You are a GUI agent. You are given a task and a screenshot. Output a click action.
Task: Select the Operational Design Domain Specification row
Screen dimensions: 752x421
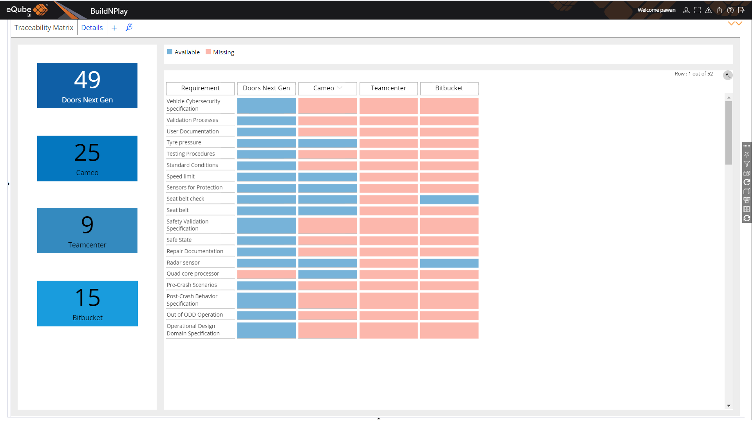click(x=201, y=330)
